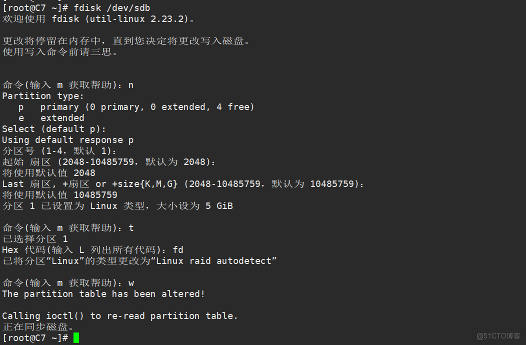Click the @51CTO博客 watermark text
This screenshot has width=526, height=345.
click(498, 336)
